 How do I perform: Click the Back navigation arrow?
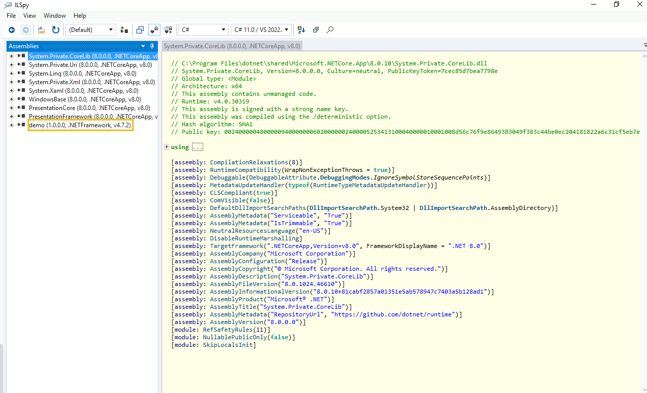[x=11, y=30]
